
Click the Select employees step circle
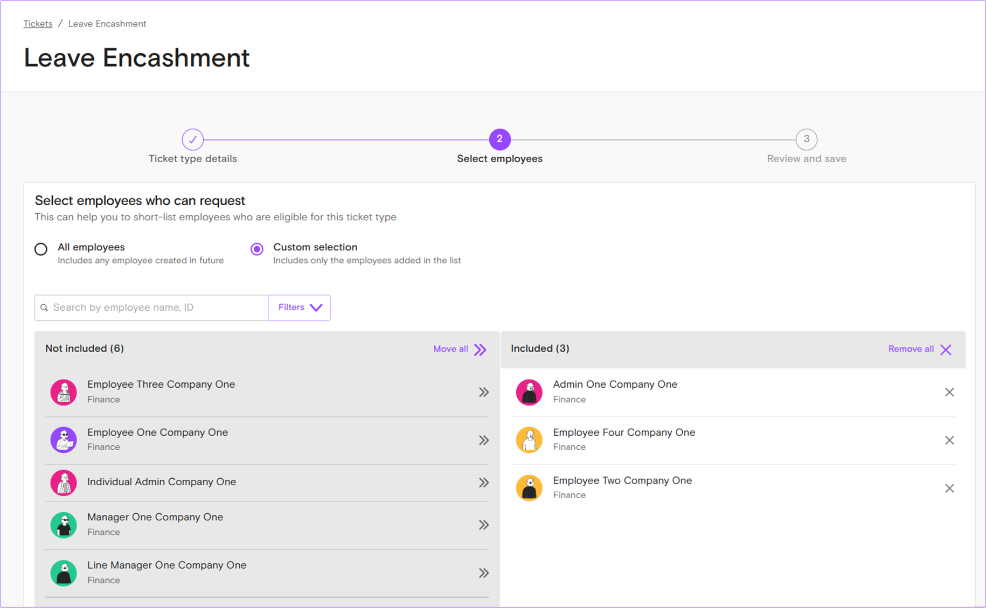(x=499, y=139)
